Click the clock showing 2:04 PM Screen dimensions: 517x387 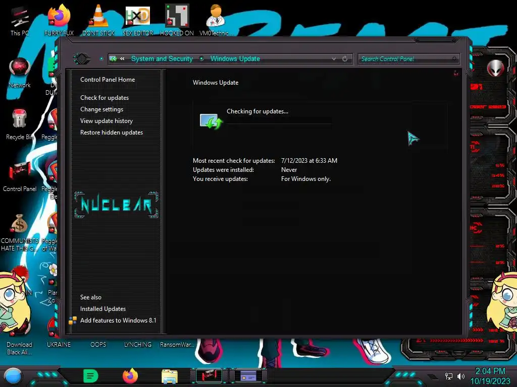[x=490, y=371]
